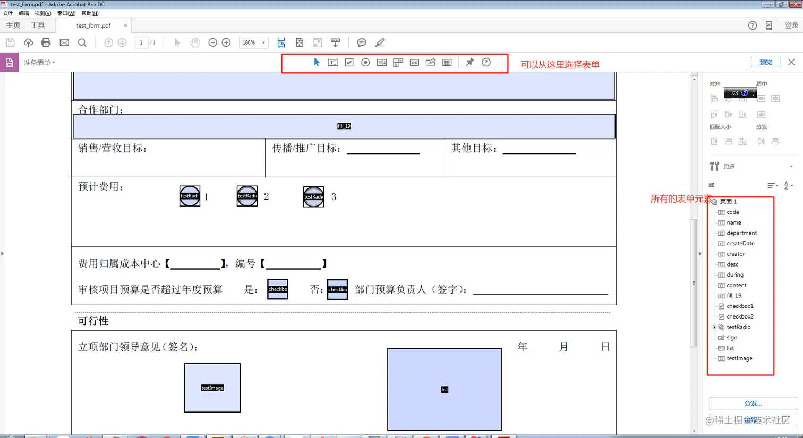Viewport: 803px width, 438px height.
Task: Open the 编辑 menu
Action: (x=24, y=13)
